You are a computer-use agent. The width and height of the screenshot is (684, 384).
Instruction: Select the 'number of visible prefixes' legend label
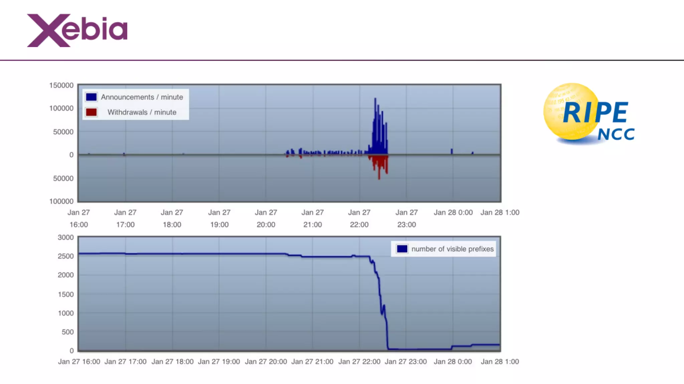[x=452, y=249]
